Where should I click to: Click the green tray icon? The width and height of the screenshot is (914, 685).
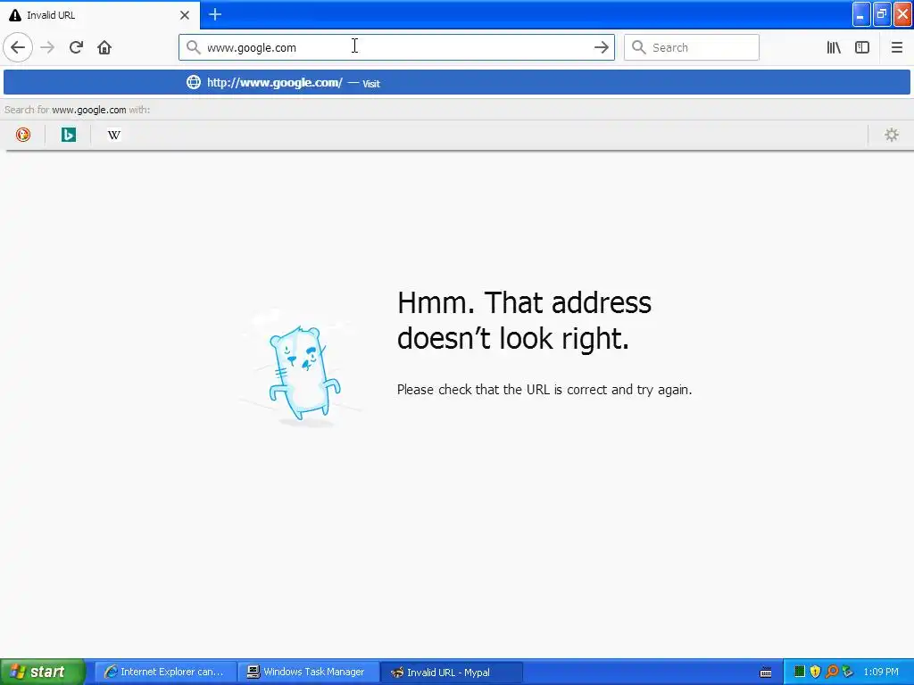coord(799,672)
